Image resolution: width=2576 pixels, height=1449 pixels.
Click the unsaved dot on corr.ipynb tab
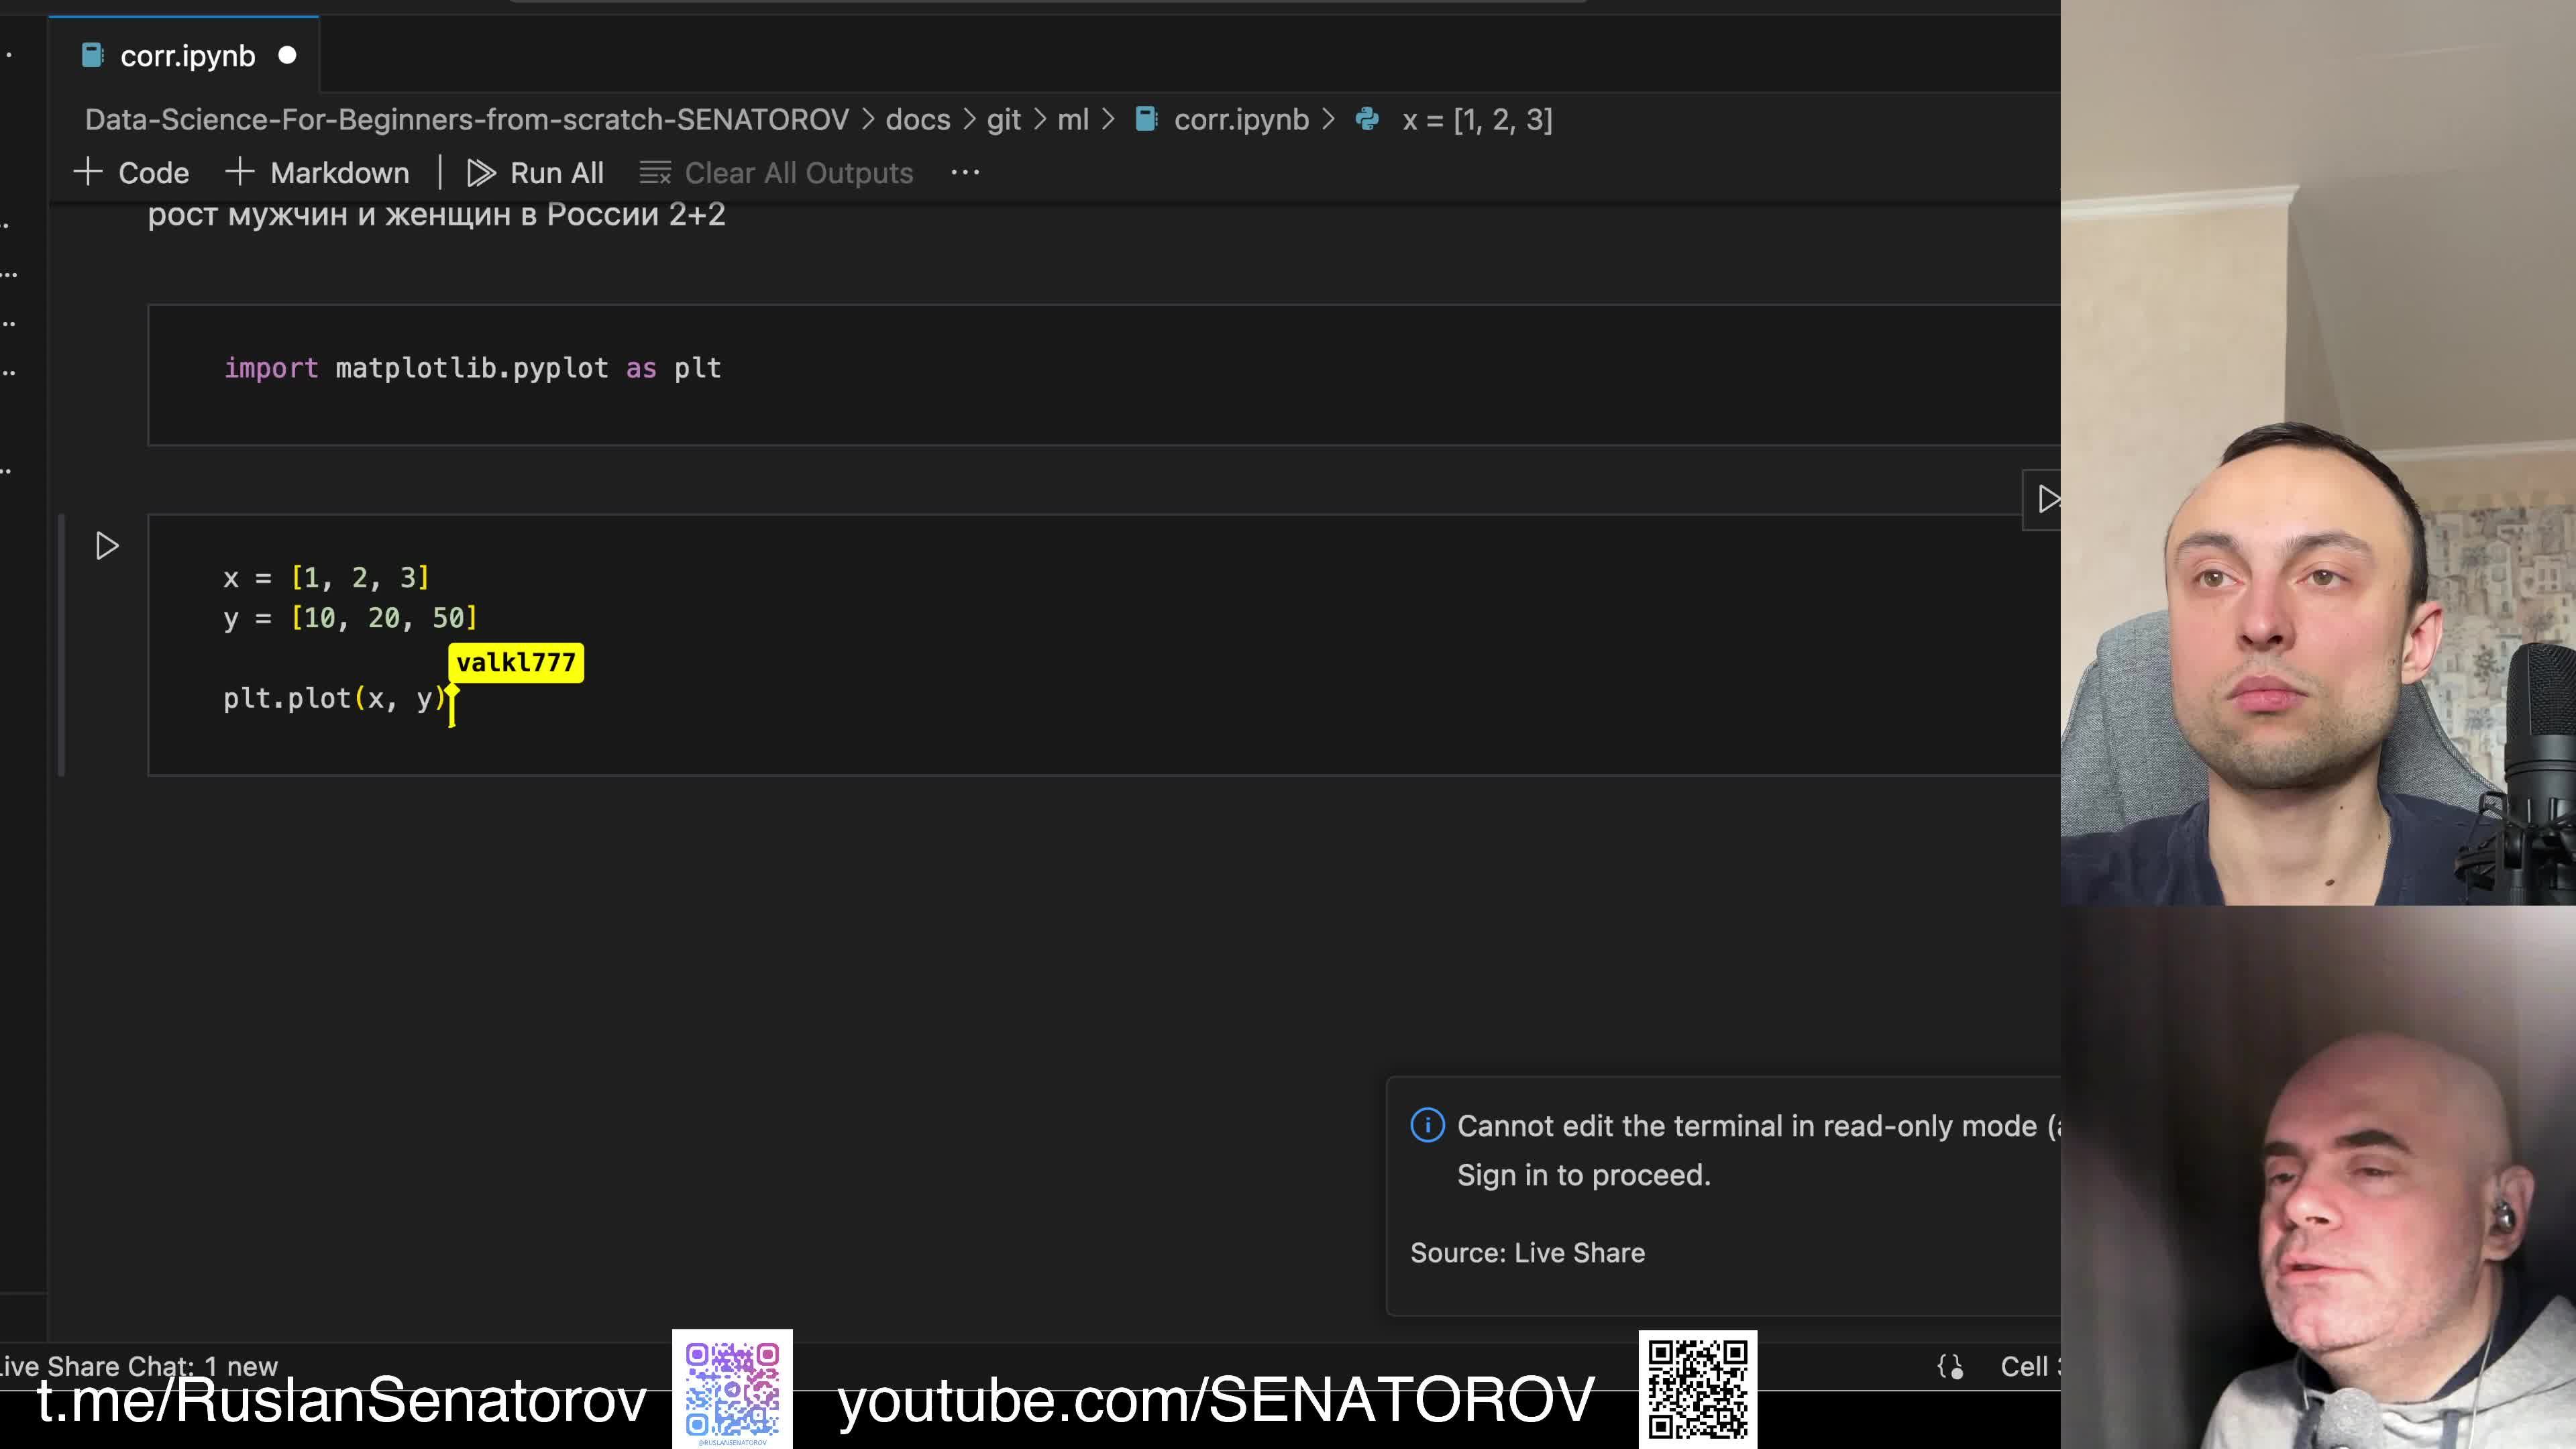pos(287,56)
